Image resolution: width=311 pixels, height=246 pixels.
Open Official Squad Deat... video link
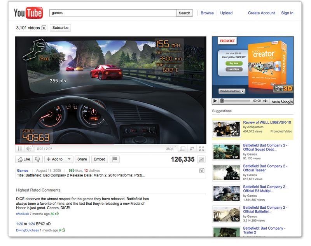click(x=265, y=147)
